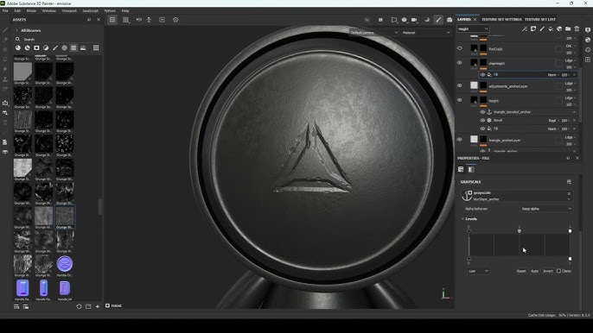The height and width of the screenshot is (333, 593).
Task: Toggle visibility of selected Fill under shapeHeight
Action: pyautogui.click(x=482, y=75)
